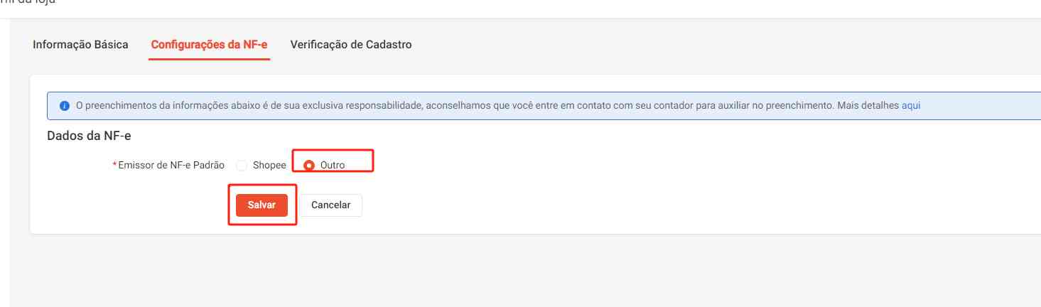Click the red required asterisk before Emissor
The image size is (1041, 307).
click(x=114, y=166)
